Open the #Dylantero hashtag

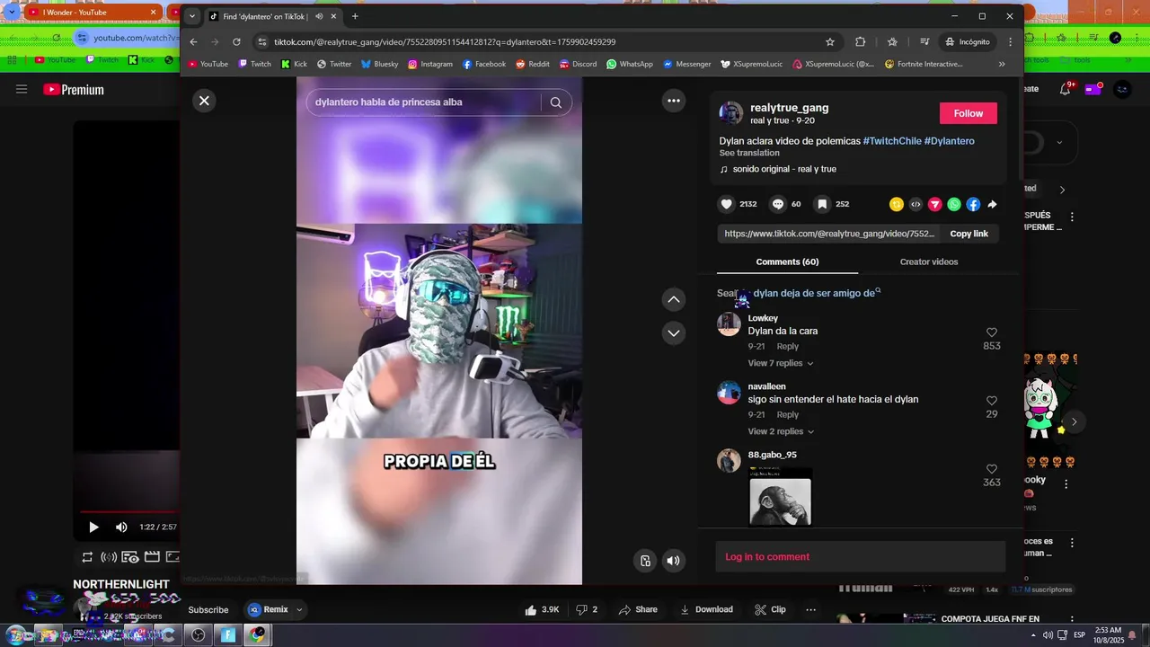point(949,141)
